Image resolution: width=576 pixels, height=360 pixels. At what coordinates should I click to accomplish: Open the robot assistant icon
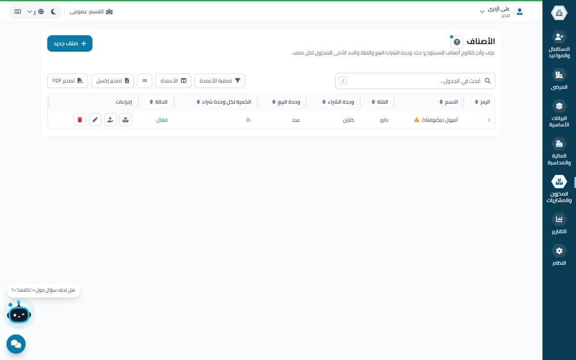tap(19, 314)
